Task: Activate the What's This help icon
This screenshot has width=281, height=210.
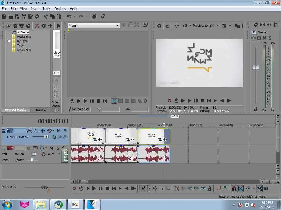Action: (x=103, y=16)
